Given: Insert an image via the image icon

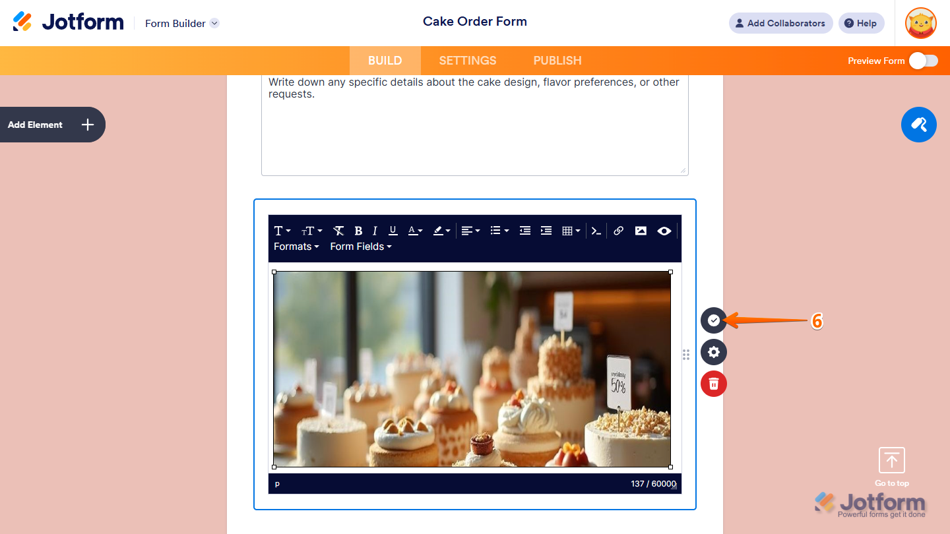Looking at the screenshot, I should coord(641,231).
